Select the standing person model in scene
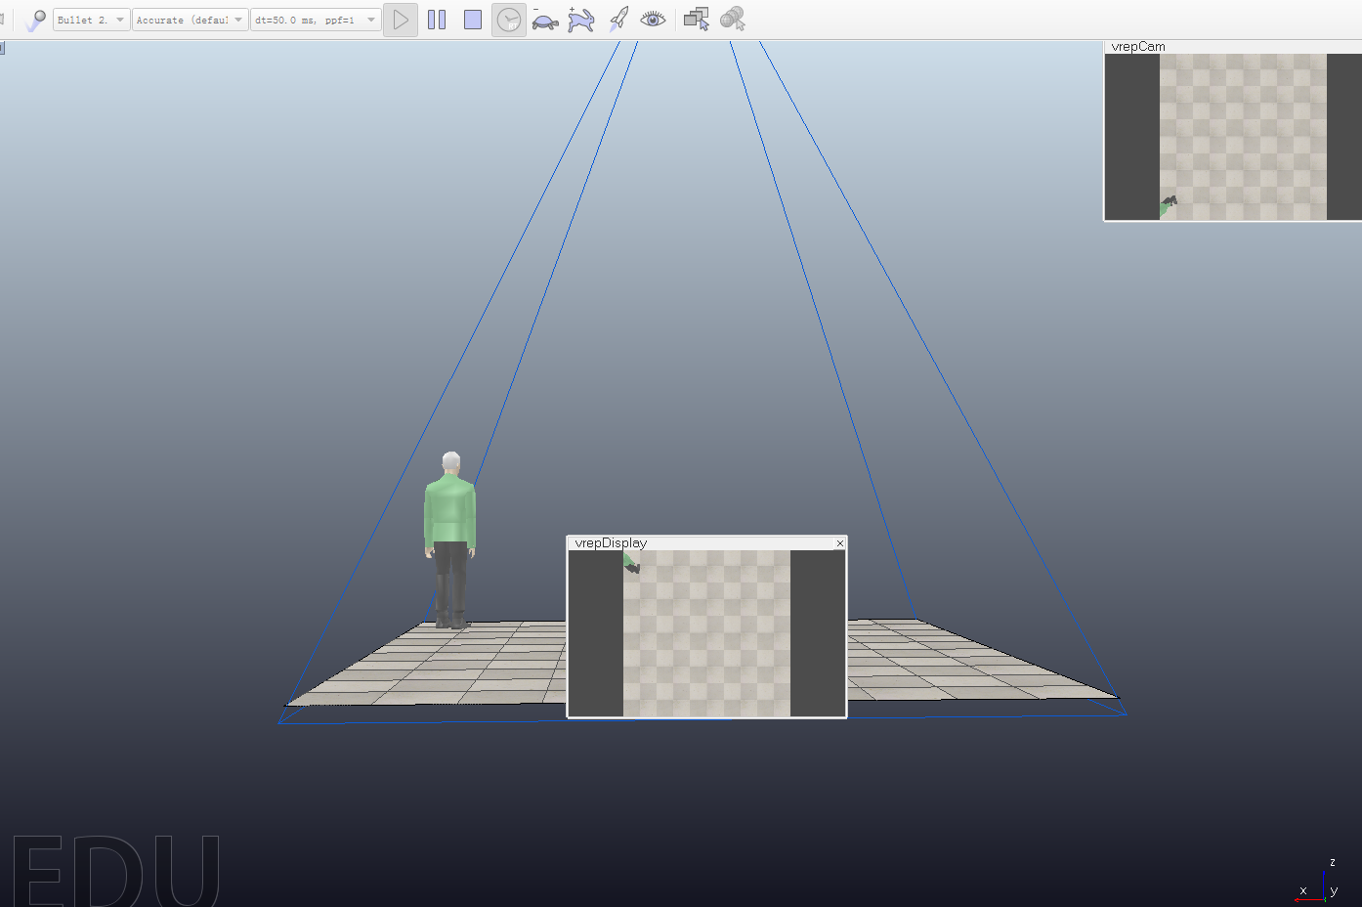The image size is (1362, 907). (449, 540)
